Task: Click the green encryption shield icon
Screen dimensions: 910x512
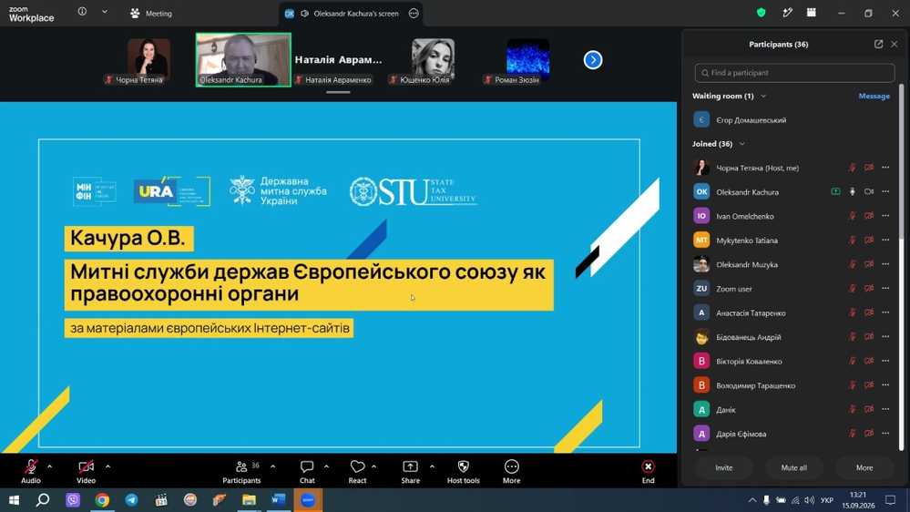Action: click(761, 12)
